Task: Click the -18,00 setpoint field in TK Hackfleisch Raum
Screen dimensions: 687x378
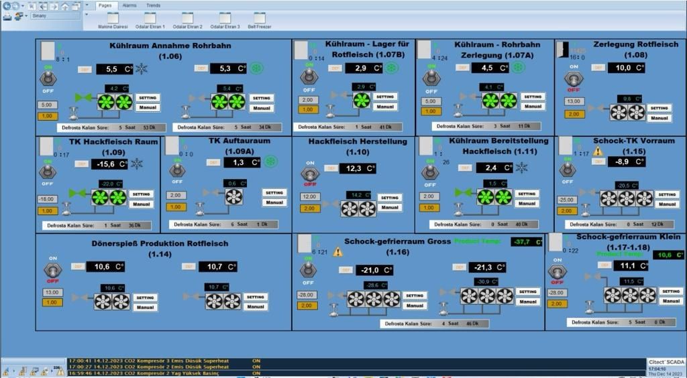Action: (x=48, y=200)
